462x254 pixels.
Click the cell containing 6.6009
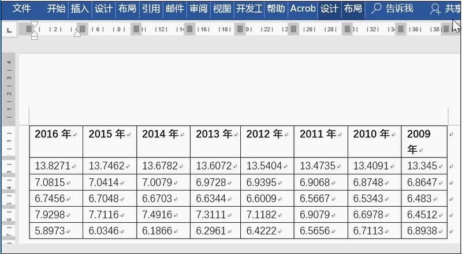click(x=267, y=199)
